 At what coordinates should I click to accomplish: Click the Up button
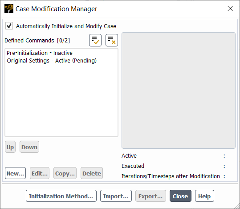click(10, 147)
